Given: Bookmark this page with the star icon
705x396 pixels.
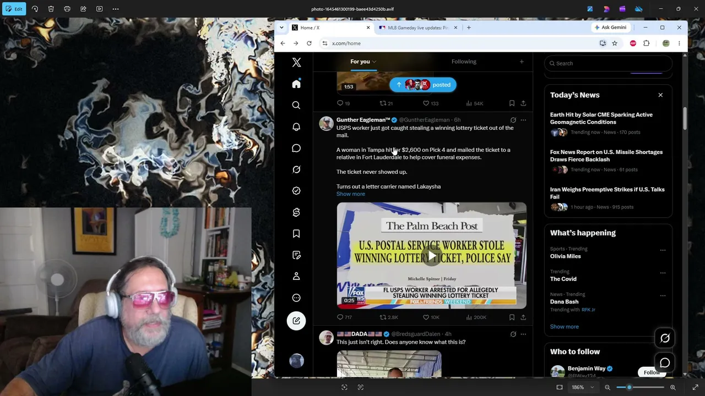Looking at the screenshot, I should [x=615, y=43].
